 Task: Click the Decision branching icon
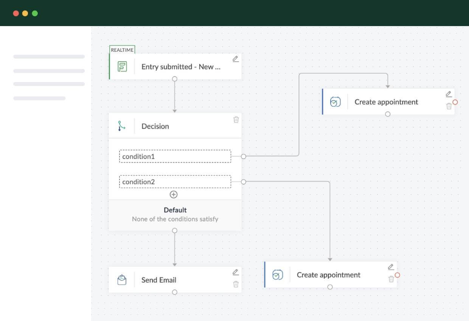point(121,126)
